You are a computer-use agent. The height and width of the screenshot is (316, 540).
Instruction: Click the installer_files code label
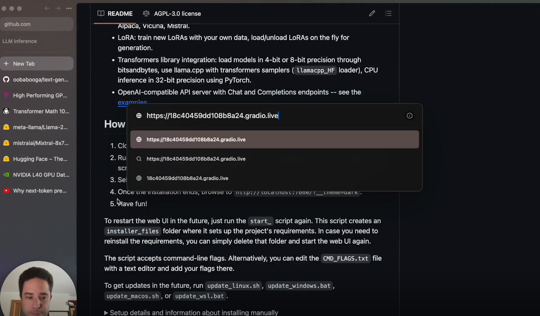tap(133, 231)
